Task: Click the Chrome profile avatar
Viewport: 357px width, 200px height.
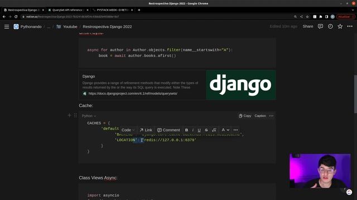Action: [332, 17]
